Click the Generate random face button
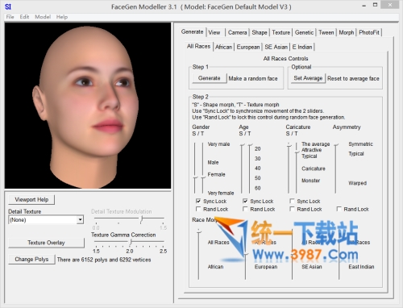403x308 pixels. pos(210,78)
